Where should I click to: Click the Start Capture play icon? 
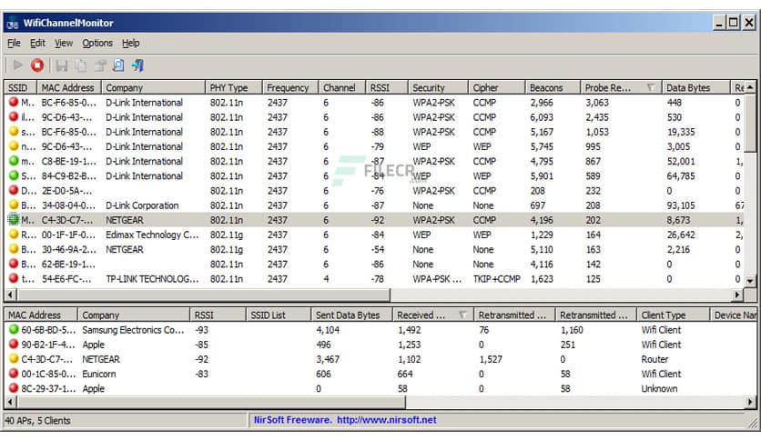pyautogui.click(x=18, y=65)
